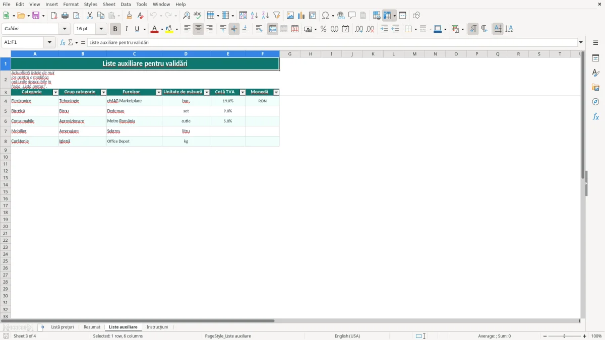Viewport: 605px width, 340px height.
Task: Switch to the Listă prețuri sheet tab
Action: click(63, 327)
